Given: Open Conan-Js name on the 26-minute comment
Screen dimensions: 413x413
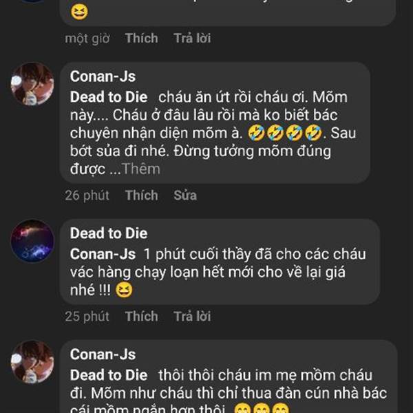Looking at the screenshot, I should tap(103, 76).
